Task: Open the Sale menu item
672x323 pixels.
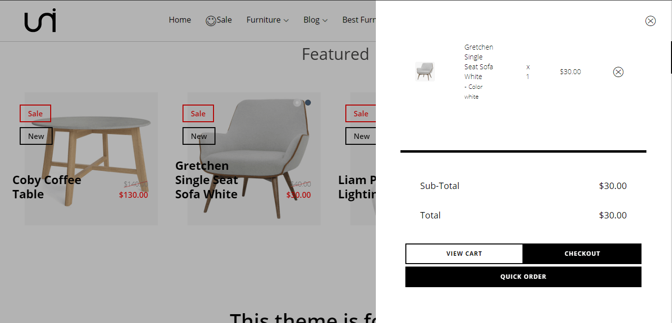Action: [224, 20]
